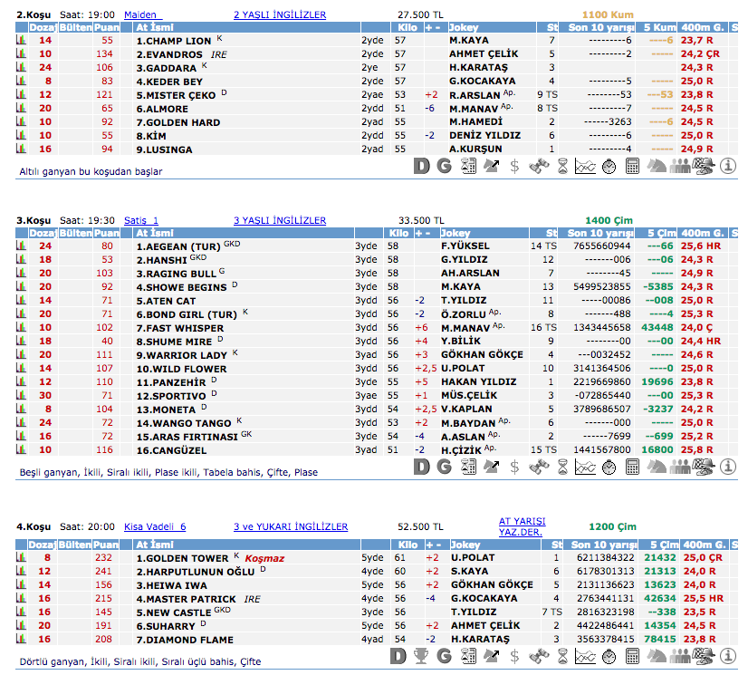
Task: Open bar chart icon beside CHAMP LION
Action: [x=20, y=41]
